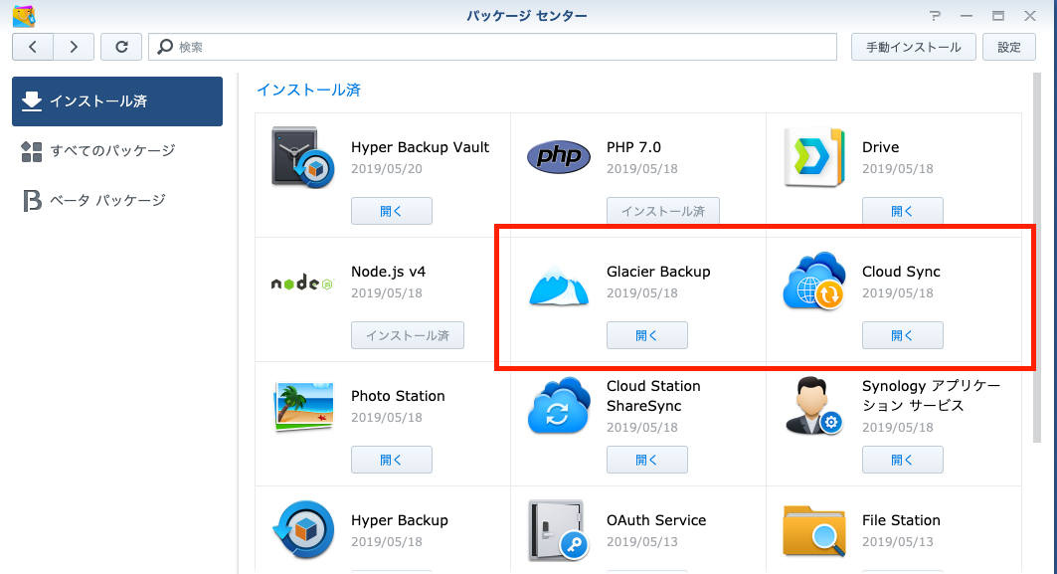This screenshot has height=574, width=1057.
Task: Click the Node.js v4 package name
Action: tap(388, 272)
